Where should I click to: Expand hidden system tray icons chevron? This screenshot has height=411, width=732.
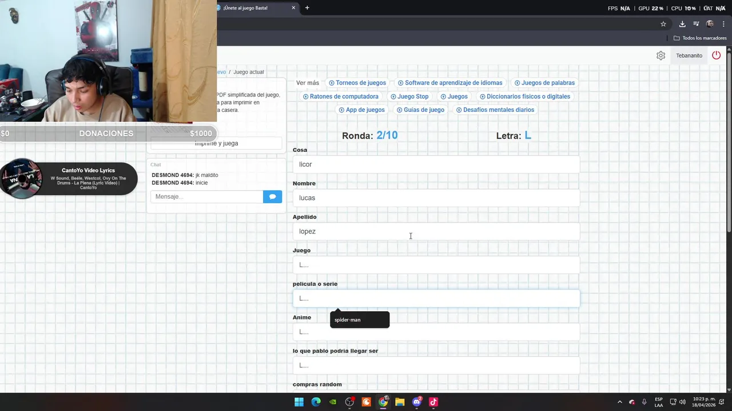pos(619,402)
